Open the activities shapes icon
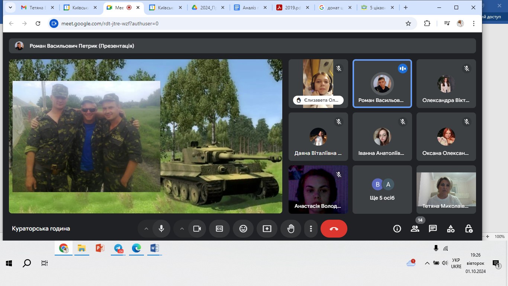Screen dimensions: 508x286 click(x=451, y=229)
